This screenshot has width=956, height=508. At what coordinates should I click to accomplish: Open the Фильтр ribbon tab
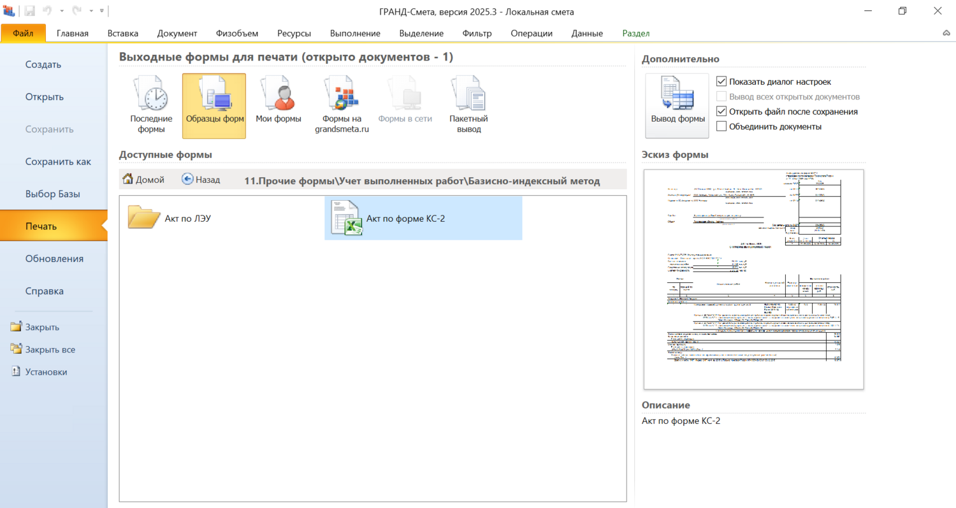[477, 33]
